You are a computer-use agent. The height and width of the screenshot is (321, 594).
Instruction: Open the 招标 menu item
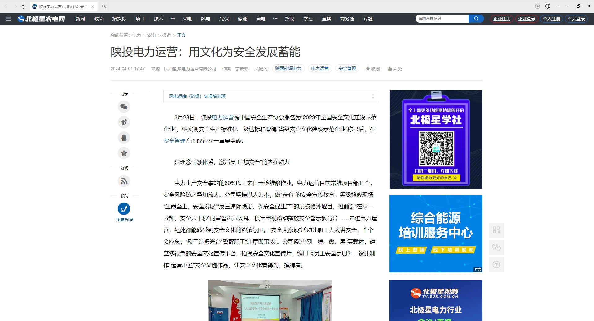tap(119, 19)
